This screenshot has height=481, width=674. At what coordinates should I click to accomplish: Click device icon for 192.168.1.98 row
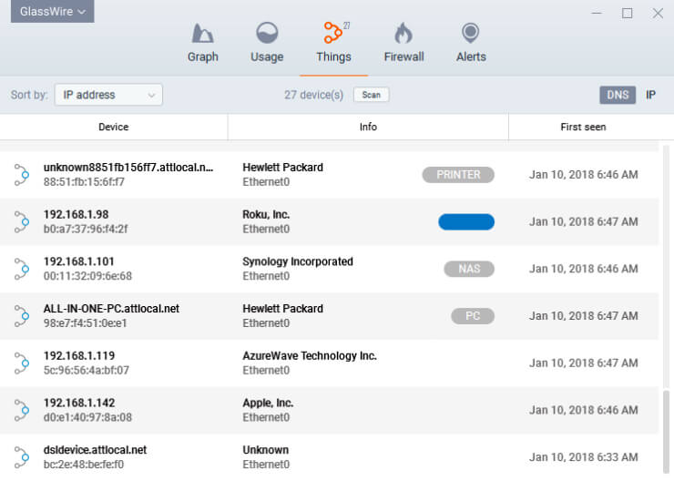tap(22, 221)
